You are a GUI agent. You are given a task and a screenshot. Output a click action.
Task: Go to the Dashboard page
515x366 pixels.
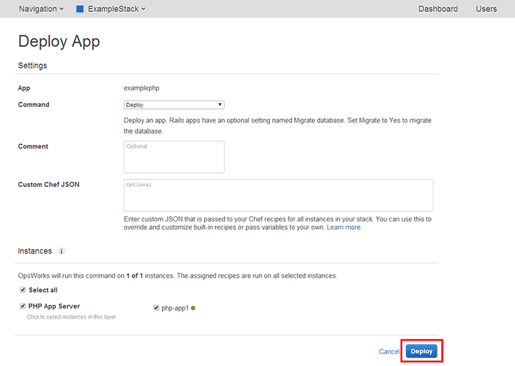438,9
